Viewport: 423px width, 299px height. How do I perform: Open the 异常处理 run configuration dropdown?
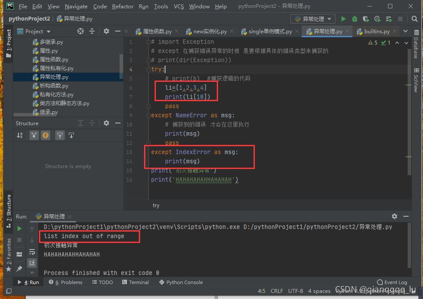313,19
